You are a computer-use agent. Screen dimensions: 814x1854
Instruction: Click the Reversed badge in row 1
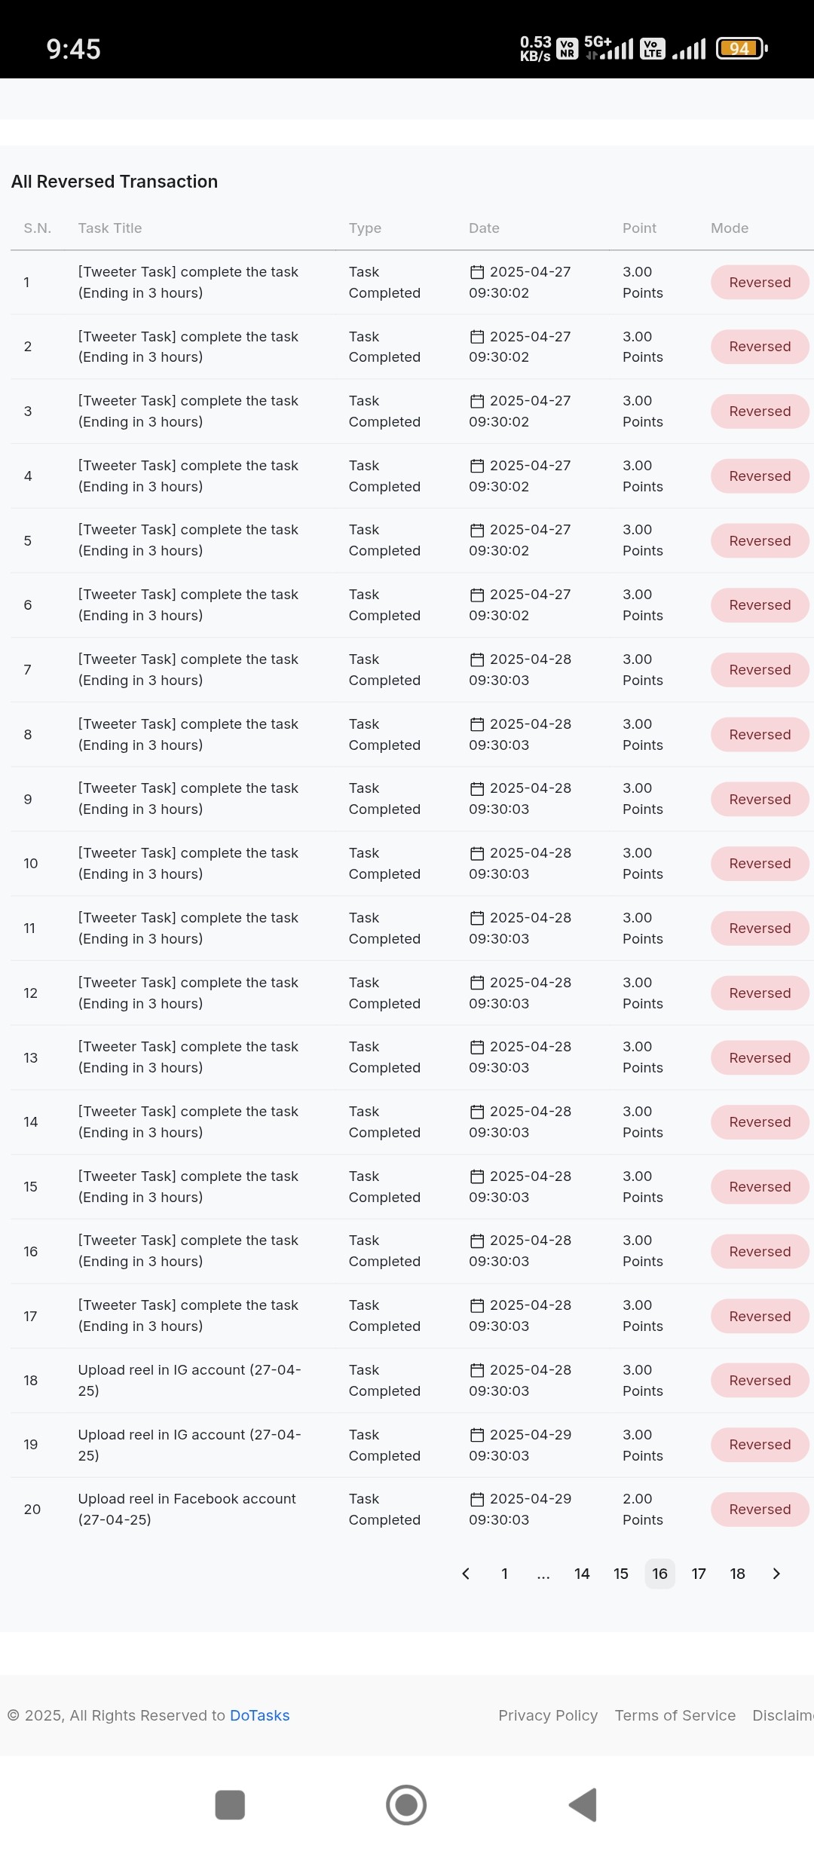pos(760,283)
